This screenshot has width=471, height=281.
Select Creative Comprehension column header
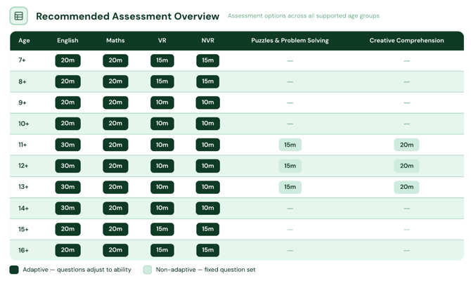click(x=407, y=41)
